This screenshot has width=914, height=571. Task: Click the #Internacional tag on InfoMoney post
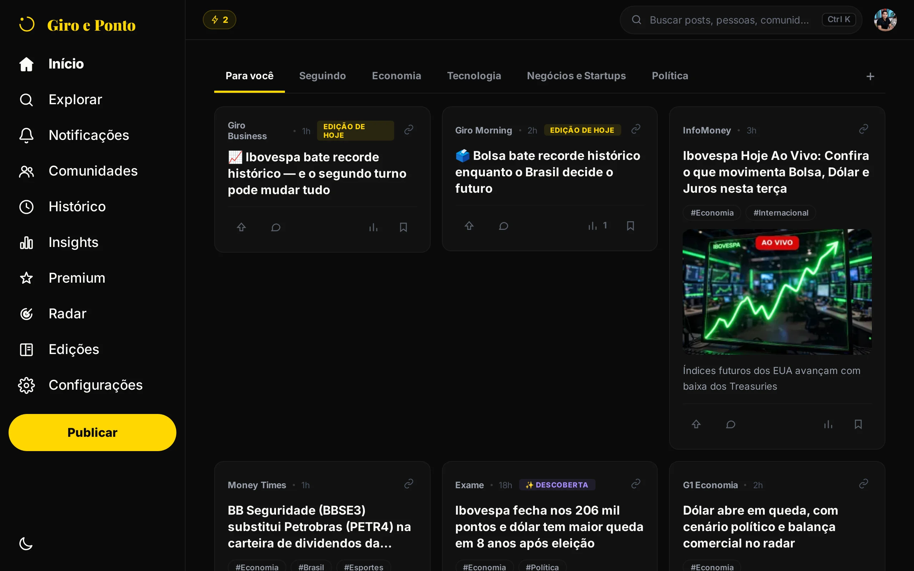pos(781,213)
